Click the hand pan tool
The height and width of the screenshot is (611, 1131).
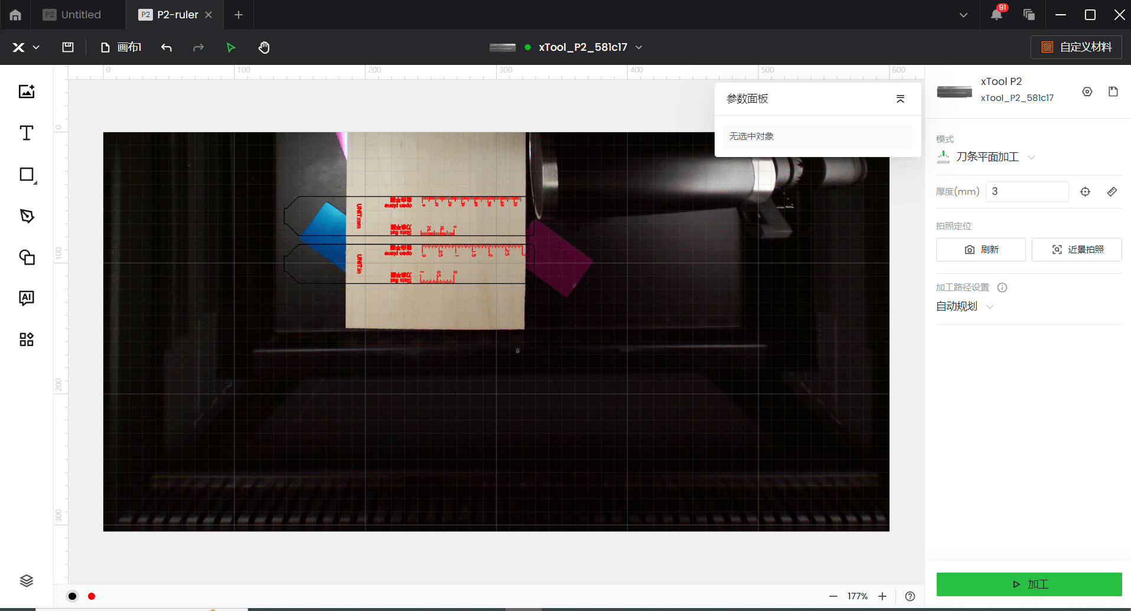click(x=264, y=47)
